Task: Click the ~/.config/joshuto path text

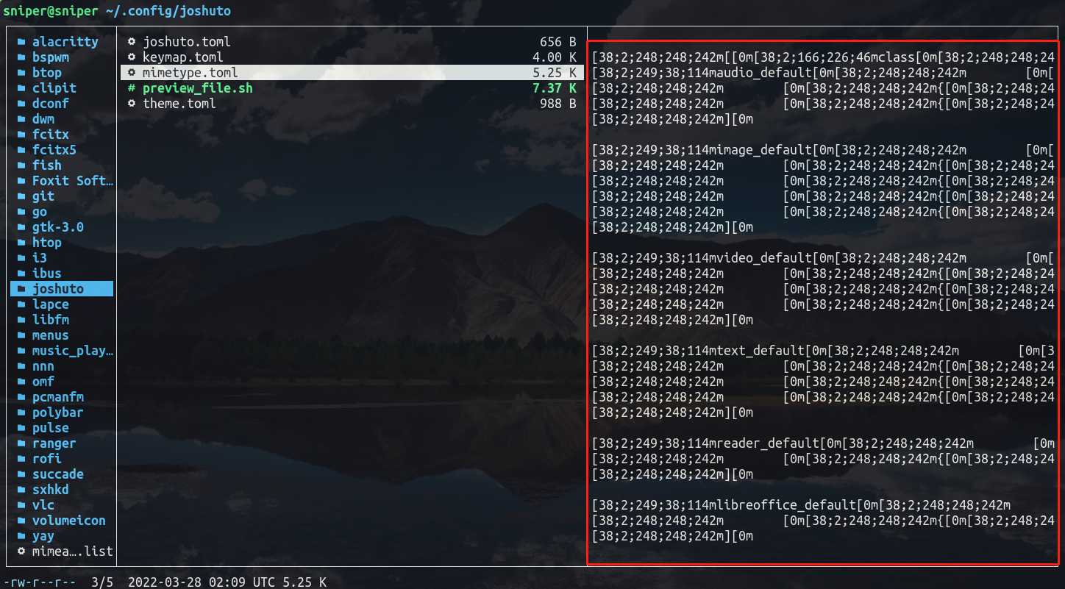Action: (x=168, y=11)
